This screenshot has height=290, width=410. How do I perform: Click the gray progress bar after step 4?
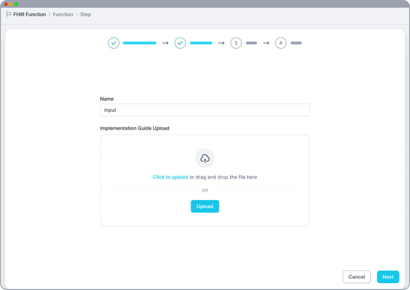pos(296,43)
